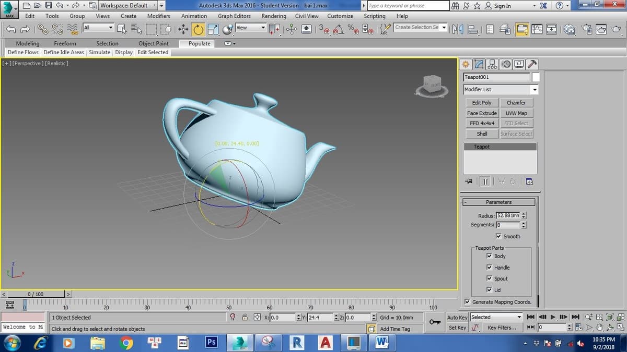Click the Select and Link chain icon
The image size is (627, 352).
click(43, 30)
